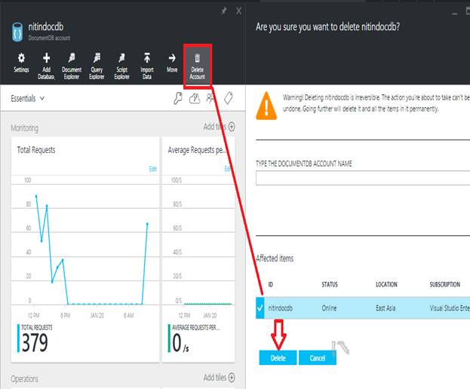Viewport: 470px width, 389px height.
Task: Select the nitindocdb ID cell
Action: [x=280, y=308]
